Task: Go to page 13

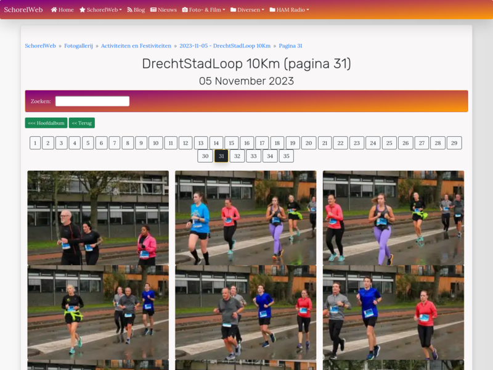Action: [x=201, y=143]
